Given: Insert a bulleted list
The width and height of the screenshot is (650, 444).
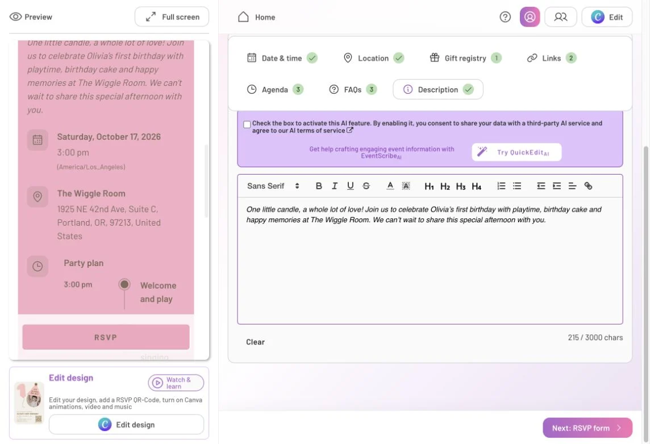Looking at the screenshot, I should [517, 186].
